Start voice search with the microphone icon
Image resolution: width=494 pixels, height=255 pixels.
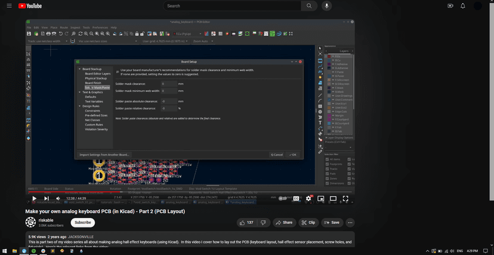click(326, 6)
